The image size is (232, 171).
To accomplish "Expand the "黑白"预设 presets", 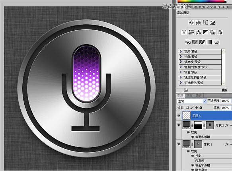I will pos(181,72).
